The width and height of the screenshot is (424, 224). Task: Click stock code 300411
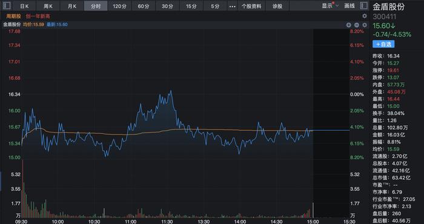[385, 17]
